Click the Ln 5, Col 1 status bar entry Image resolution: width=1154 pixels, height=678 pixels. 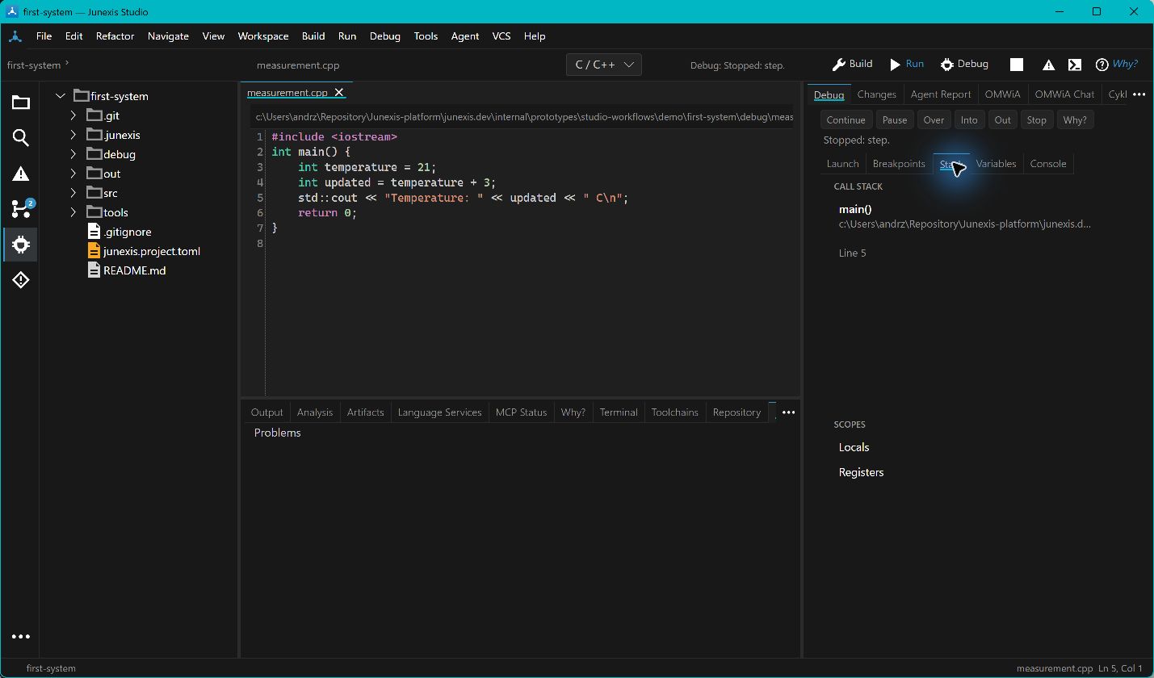coord(1120,668)
